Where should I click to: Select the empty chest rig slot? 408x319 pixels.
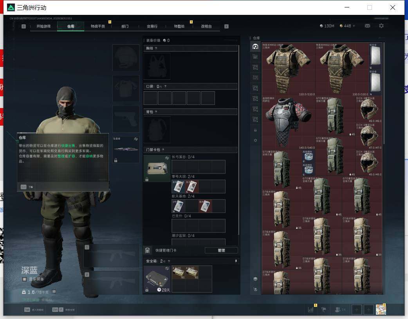click(157, 67)
